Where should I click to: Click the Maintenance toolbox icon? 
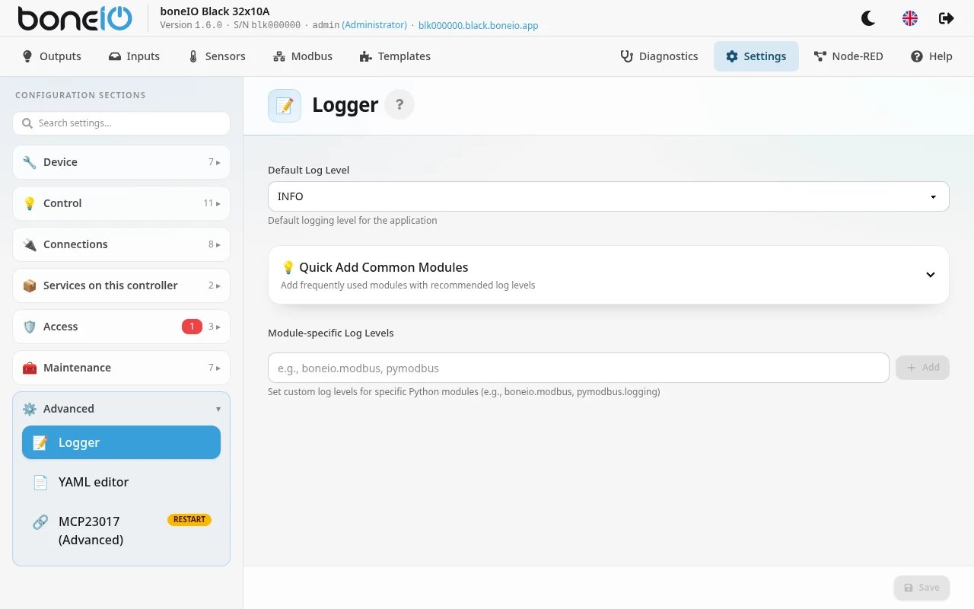(x=30, y=368)
